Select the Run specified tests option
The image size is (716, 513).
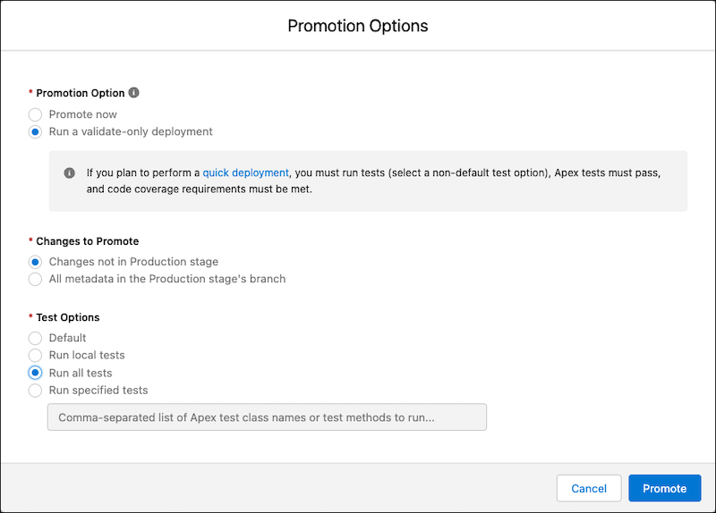click(35, 391)
